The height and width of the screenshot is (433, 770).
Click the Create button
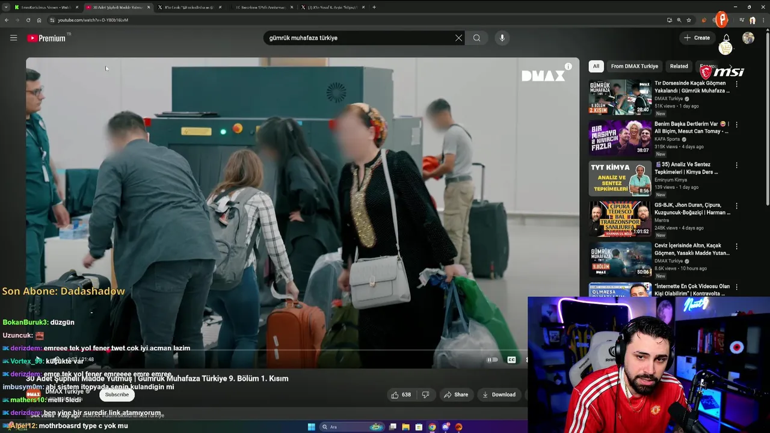click(697, 38)
